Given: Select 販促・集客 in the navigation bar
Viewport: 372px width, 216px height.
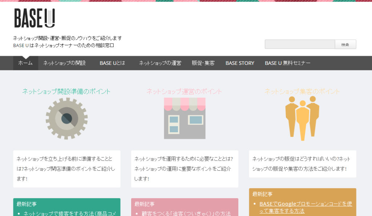Looking at the screenshot, I should [x=203, y=63].
